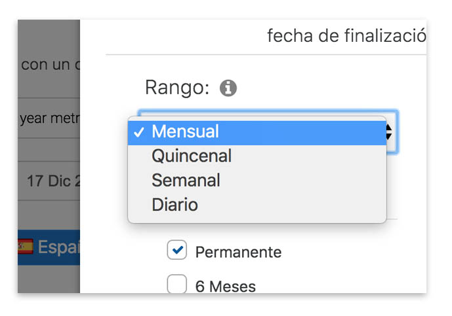The width and height of the screenshot is (452, 316).
Task: Click the year metr row in background
Action: [x=49, y=118]
